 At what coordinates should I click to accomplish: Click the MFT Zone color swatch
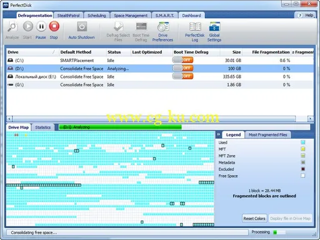[x=303, y=156]
